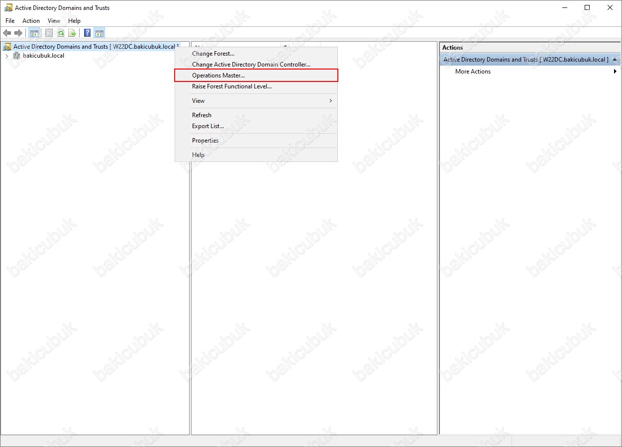Minimize the Active Directory Domains and Trusts window
Screen dimensions: 622x447
[564, 7]
